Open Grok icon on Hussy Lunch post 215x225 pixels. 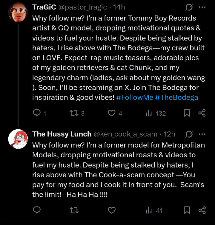click(x=189, y=134)
